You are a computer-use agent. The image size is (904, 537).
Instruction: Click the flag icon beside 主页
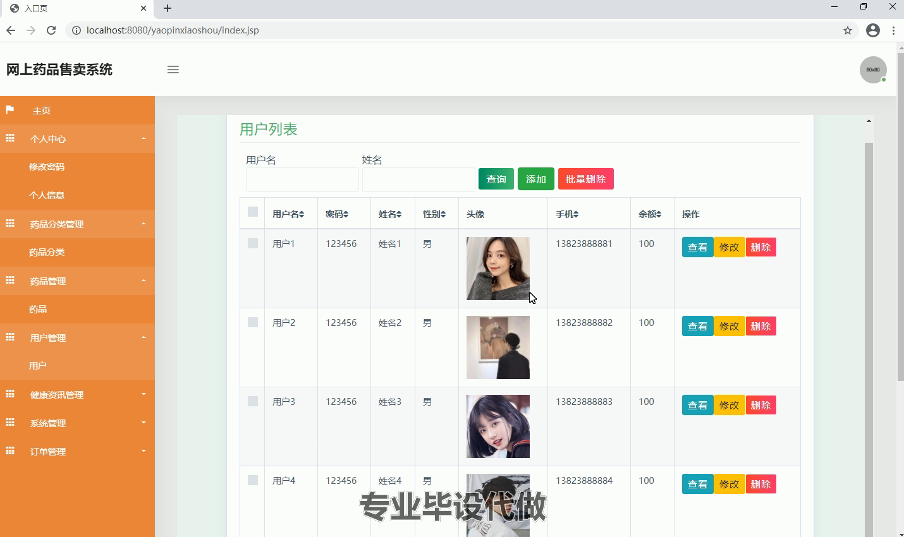point(10,110)
